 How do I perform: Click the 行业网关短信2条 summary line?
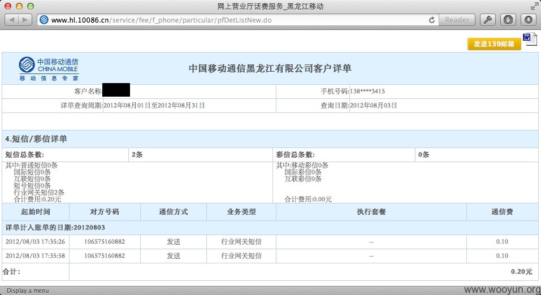pos(39,193)
